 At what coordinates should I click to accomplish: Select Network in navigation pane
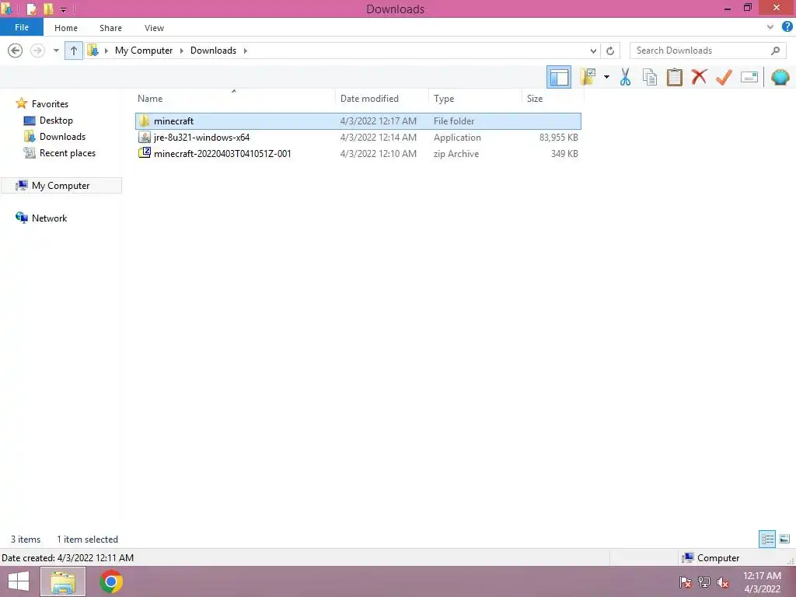49,218
